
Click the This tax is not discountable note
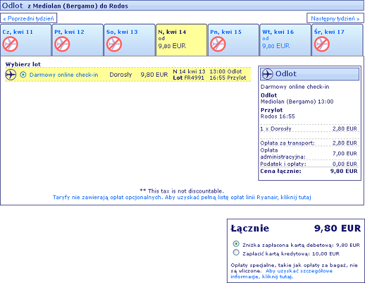tap(182, 191)
